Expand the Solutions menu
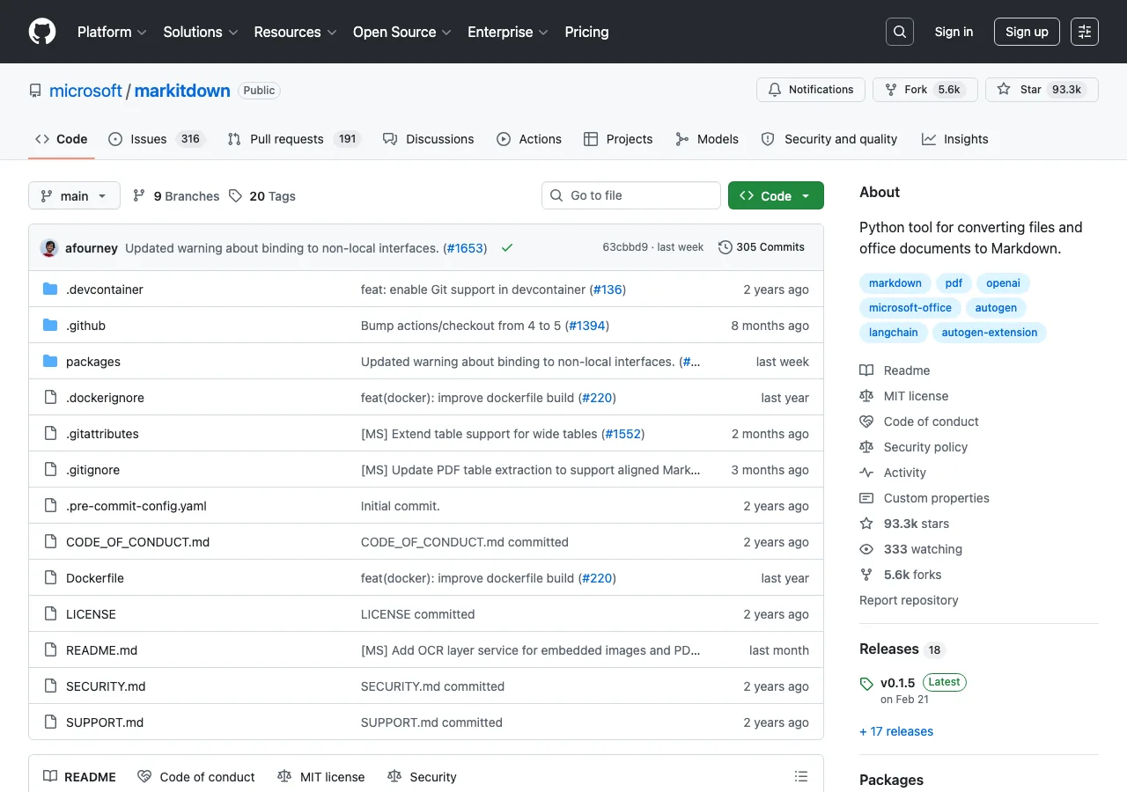The height and width of the screenshot is (792, 1127). 201,32
